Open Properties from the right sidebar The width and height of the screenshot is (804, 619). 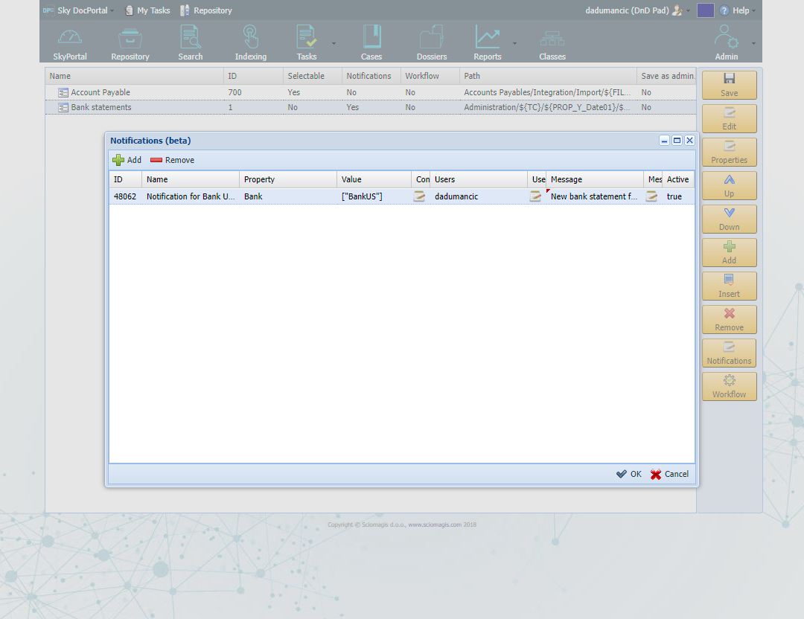729,153
